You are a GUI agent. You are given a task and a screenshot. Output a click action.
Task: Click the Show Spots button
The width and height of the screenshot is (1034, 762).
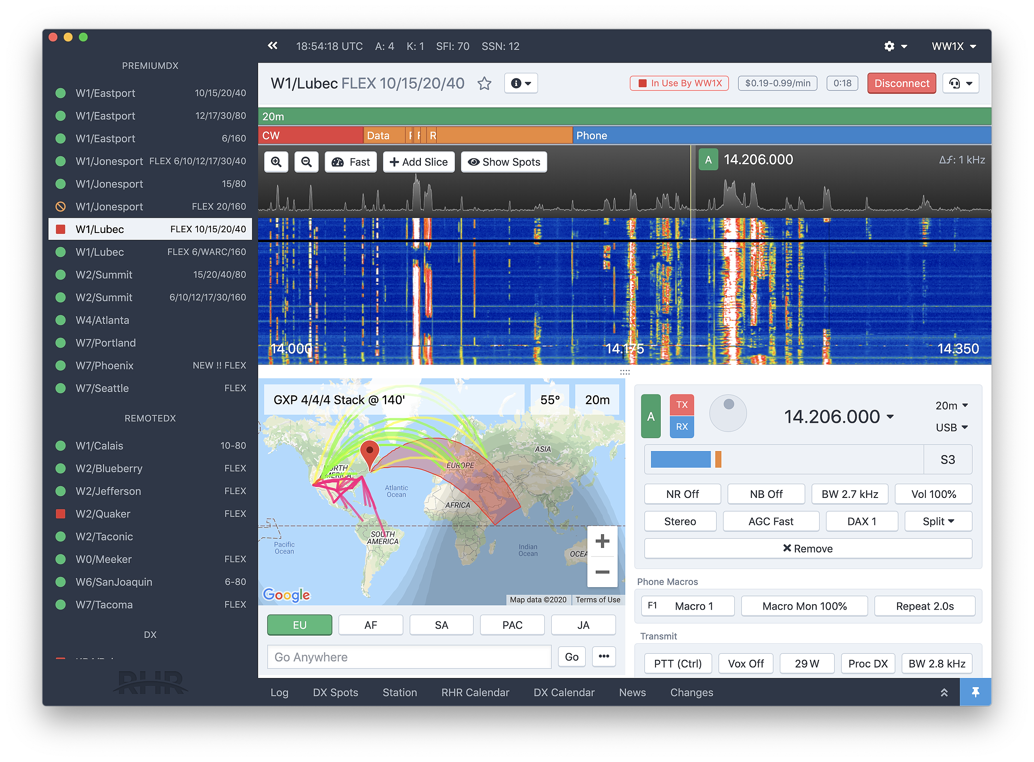(x=504, y=162)
